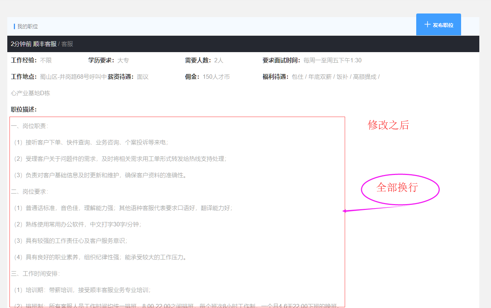Viewport: 491px width, 308px height.
Task: Select 客服 in the breadcrumb bar
Action: coord(68,44)
